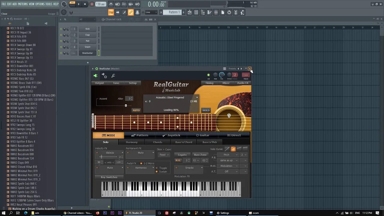384x216 pixels.
Task: Stop playback with the stop button
Action: 85,4
